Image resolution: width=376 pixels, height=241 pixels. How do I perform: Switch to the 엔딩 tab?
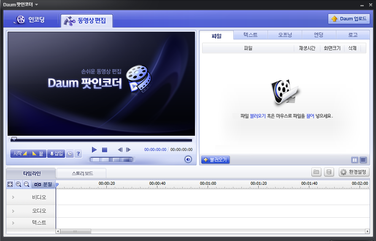(x=319, y=35)
